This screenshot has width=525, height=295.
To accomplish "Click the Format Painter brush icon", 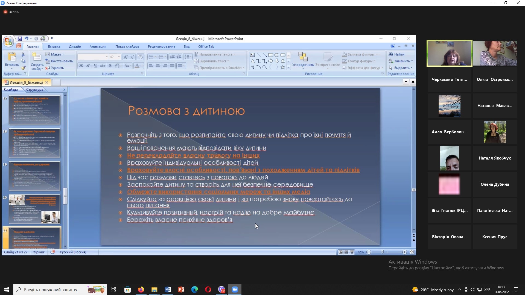I will 23,68.
